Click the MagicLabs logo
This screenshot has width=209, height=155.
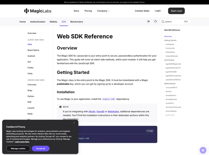(x=38, y=11)
